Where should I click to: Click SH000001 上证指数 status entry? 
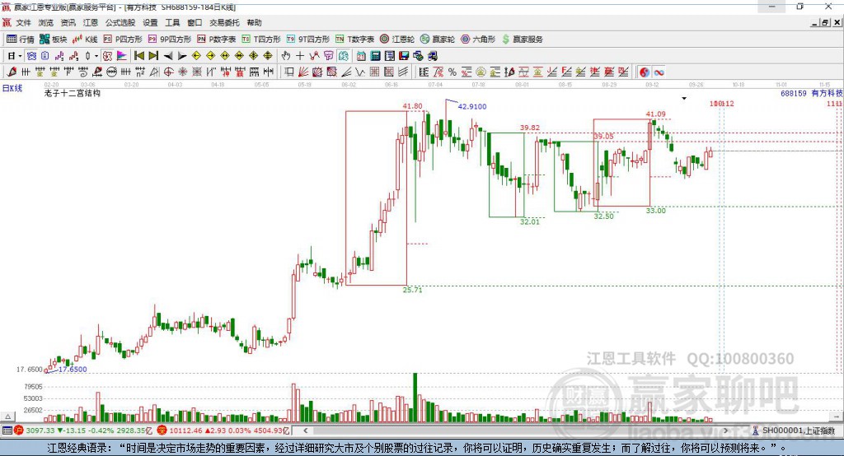point(794,430)
